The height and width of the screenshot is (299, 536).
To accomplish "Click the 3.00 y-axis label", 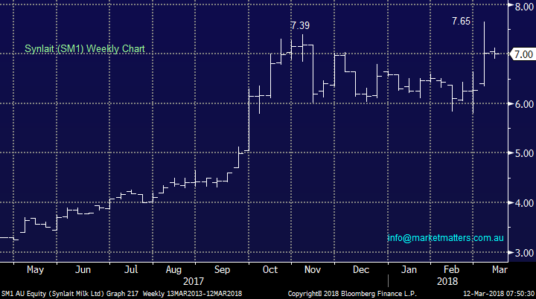I will click(524, 253).
